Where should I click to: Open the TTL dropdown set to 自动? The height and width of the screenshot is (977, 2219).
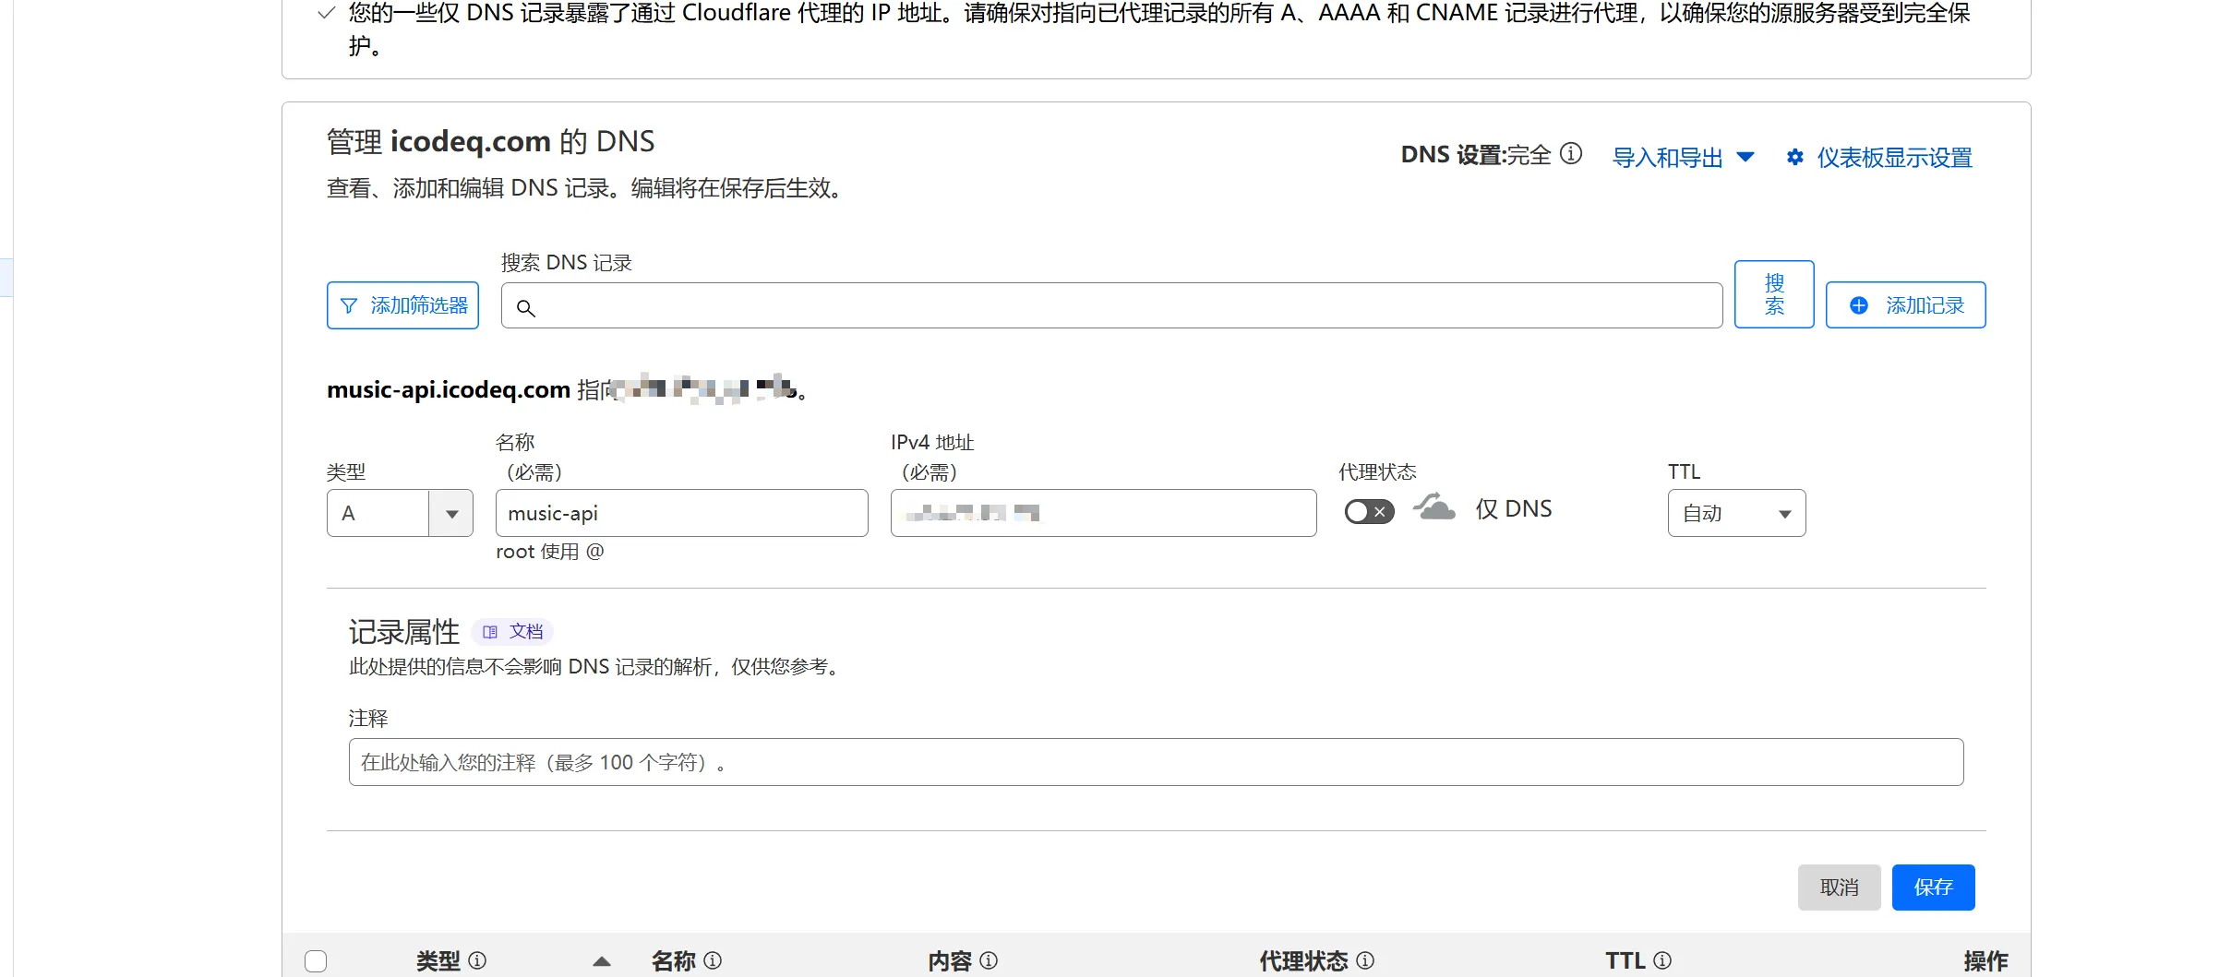tap(1736, 513)
